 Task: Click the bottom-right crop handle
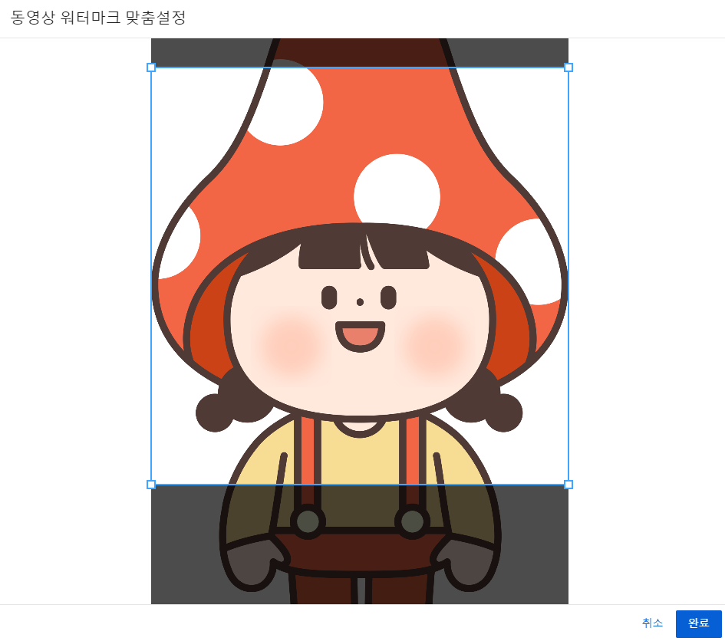click(x=568, y=485)
